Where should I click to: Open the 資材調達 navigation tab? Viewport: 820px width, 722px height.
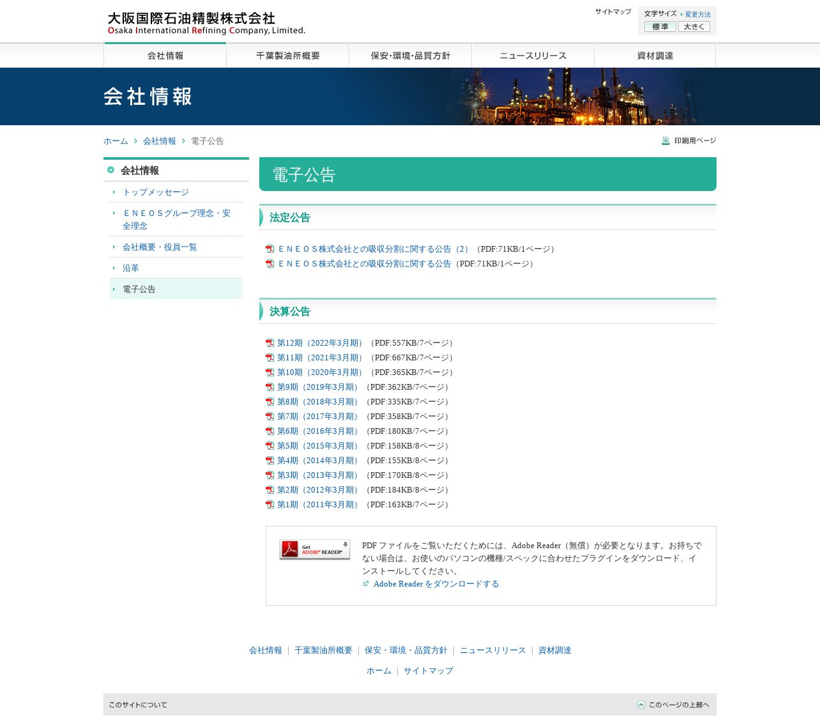[655, 56]
